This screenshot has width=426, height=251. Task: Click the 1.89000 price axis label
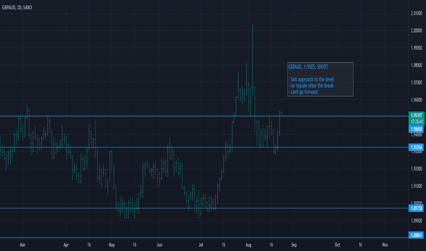click(416, 221)
